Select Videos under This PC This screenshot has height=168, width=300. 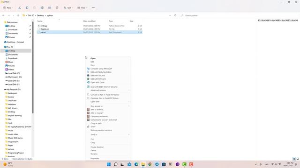coord(9,70)
